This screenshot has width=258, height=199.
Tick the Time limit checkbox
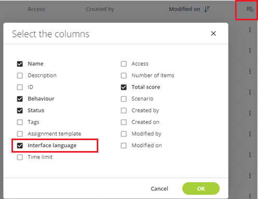pos(20,157)
